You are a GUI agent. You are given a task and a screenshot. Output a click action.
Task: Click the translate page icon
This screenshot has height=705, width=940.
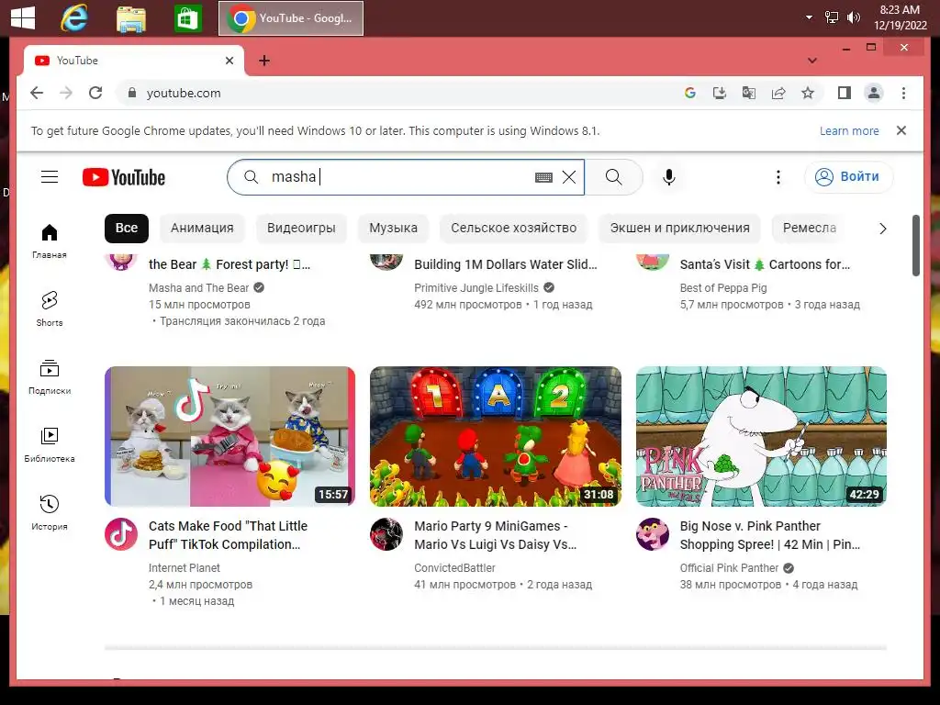click(749, 93)
